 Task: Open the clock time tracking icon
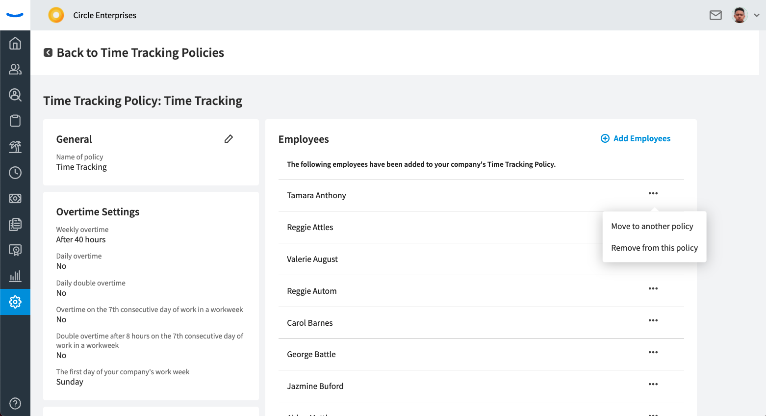point(15,173)
